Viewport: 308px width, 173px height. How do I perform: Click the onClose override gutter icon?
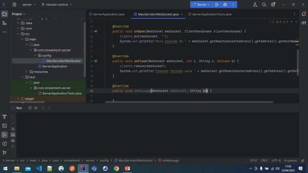coord(96,61)
